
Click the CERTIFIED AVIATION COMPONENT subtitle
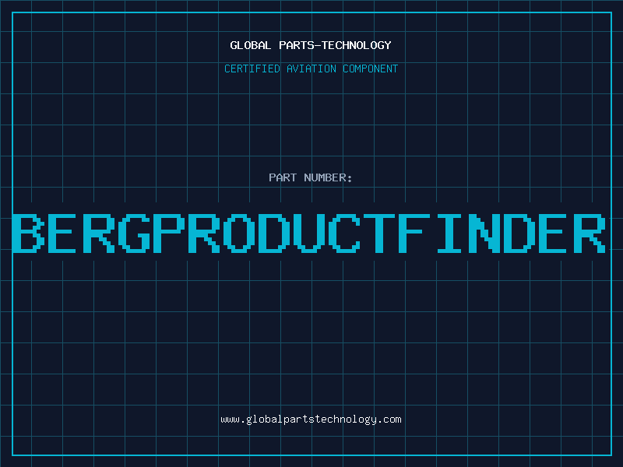tap(311, 68)
